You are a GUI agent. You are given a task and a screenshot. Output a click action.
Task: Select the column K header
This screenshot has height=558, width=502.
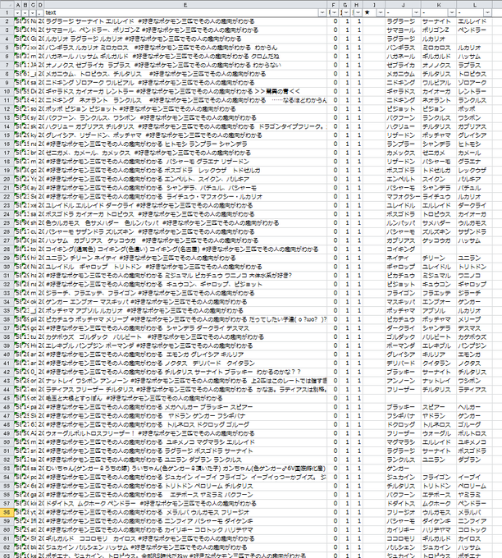point(439,5)
